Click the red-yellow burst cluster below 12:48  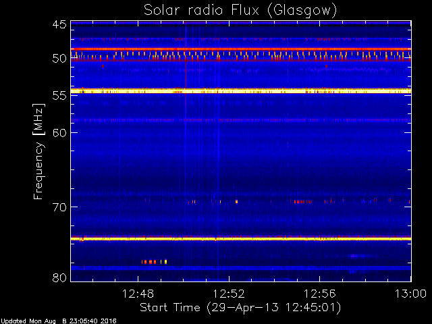[155, 262]
